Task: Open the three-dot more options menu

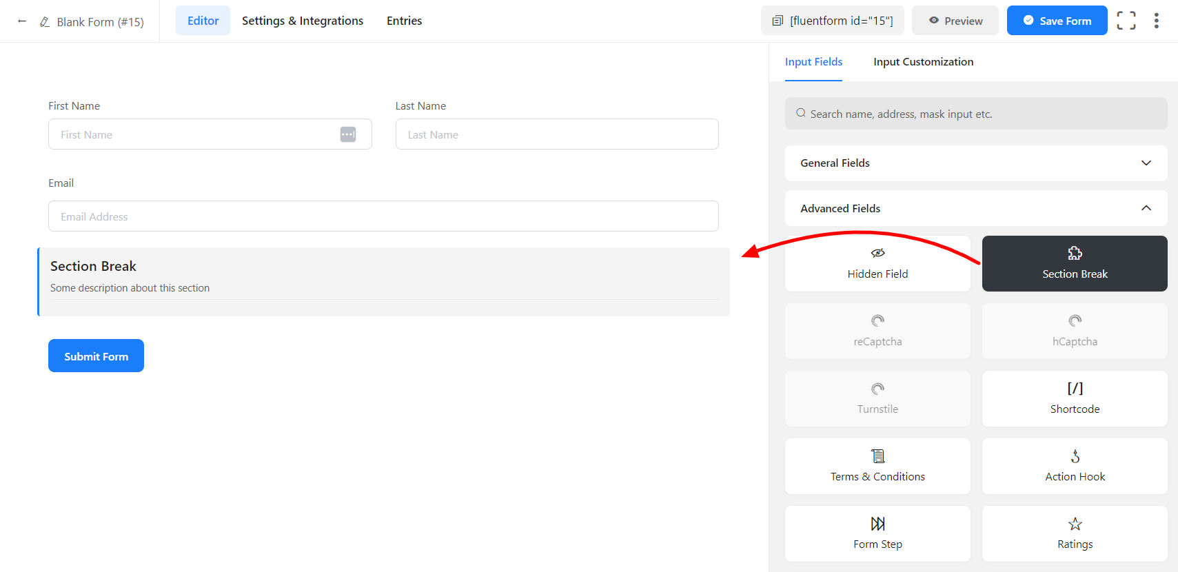Action: pos(1156,21)
